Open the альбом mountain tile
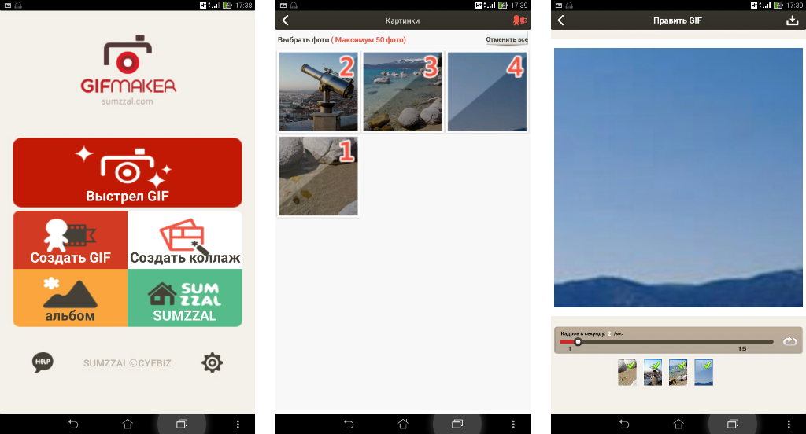This screenshot has height=434, width=806. pos(70,298)
